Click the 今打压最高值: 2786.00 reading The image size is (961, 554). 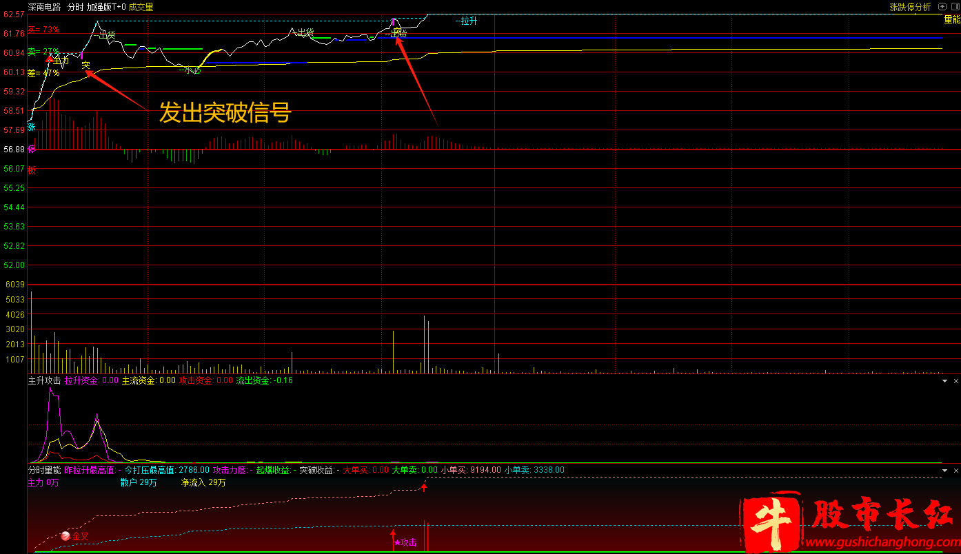[x=167, y=471]
